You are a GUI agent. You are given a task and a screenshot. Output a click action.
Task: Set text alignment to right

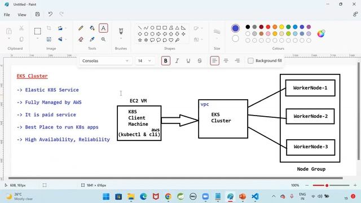pos(237,61)
